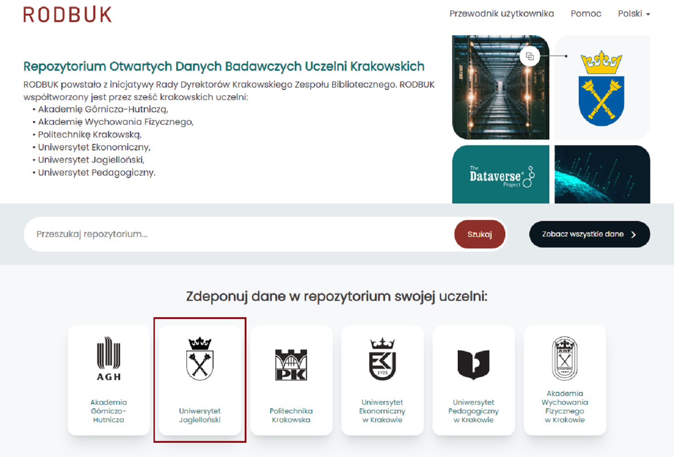Screen dimensions: 674x457
Task: Click the Uniwersytet Ekonomiczny 1925 emblem
Action: tap(382, 359)
